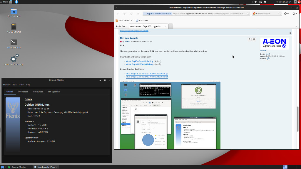This screenshot has height=169, width=301.
Task: Activate the New kernels - Page taskbar button
Action: 46,167
